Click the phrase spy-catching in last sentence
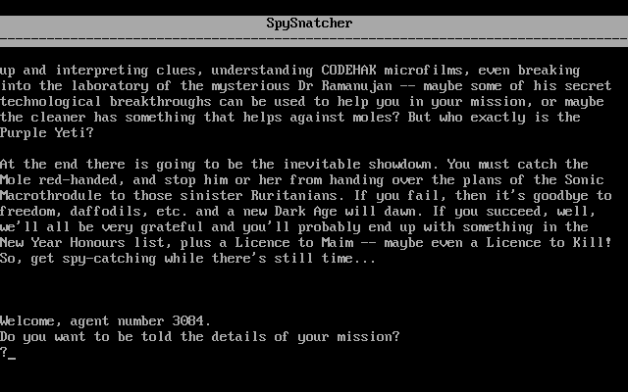Screen dimensions: 628x392 click(x=110, y=259)
